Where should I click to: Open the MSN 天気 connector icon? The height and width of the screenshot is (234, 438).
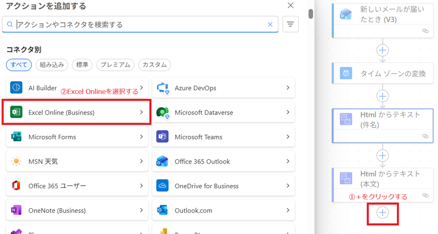click(x=16, y=162)
